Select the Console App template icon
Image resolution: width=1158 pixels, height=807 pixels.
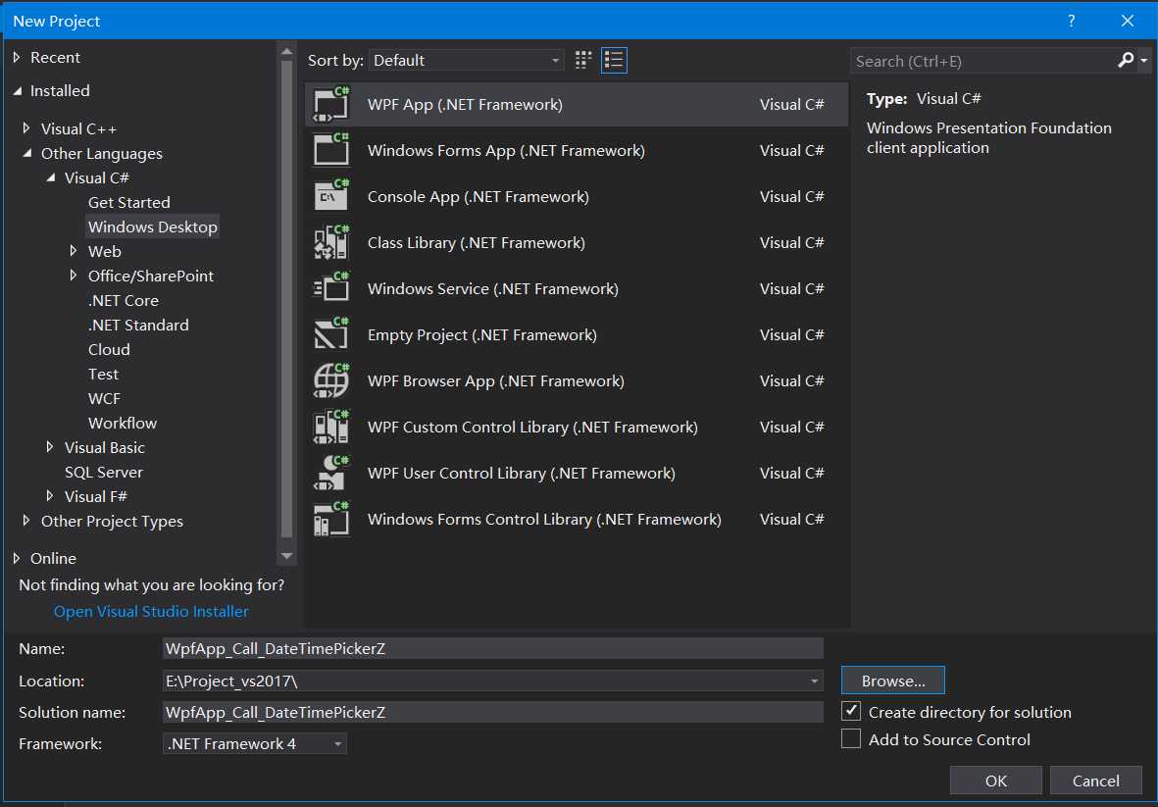330,196
